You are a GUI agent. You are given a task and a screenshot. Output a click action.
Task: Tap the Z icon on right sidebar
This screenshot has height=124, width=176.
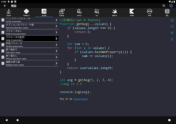pos(172,39)
